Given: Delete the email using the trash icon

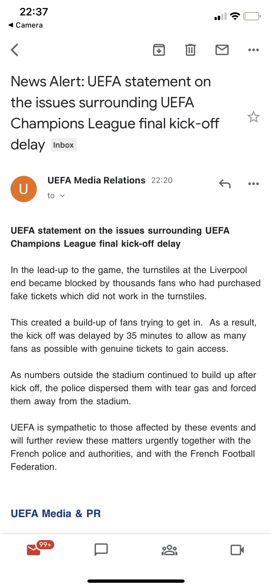Looking at the screenshot, I should click(x=190, y=50).
